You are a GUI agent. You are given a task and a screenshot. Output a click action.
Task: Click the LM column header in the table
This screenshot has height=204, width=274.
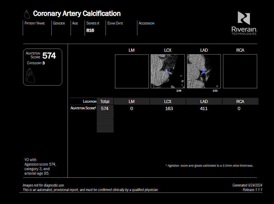(131, 101)
